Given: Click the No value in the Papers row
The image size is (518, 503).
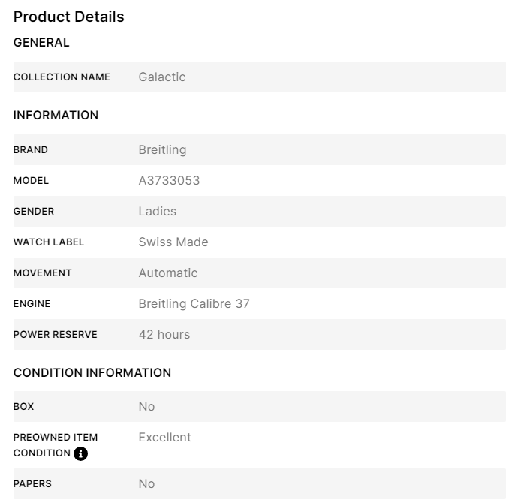Looking at the screenshot, I should point(146,483).
